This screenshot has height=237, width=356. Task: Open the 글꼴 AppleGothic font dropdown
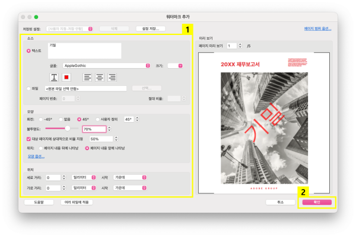click(106, 66)
